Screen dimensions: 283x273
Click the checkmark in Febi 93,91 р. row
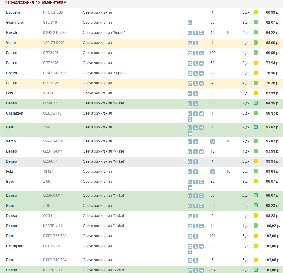point(212,172)
